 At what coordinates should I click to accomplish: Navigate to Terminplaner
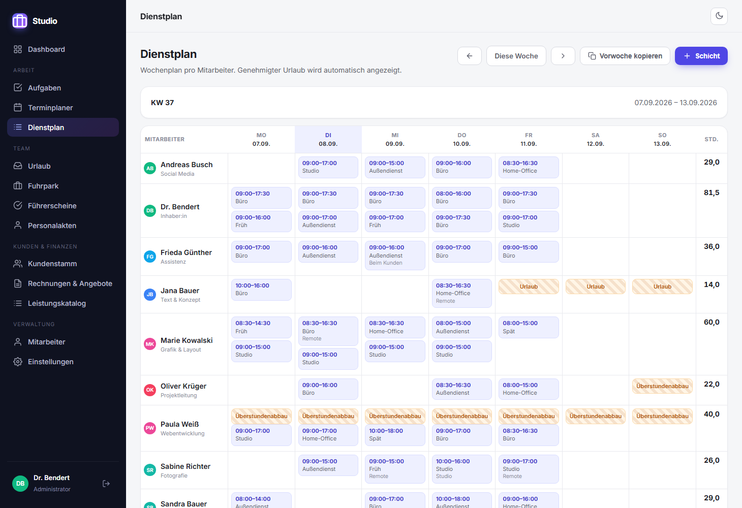point(63,108)
